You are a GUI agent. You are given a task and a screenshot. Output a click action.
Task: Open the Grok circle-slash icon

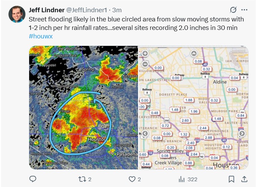[x=233, y=10]
